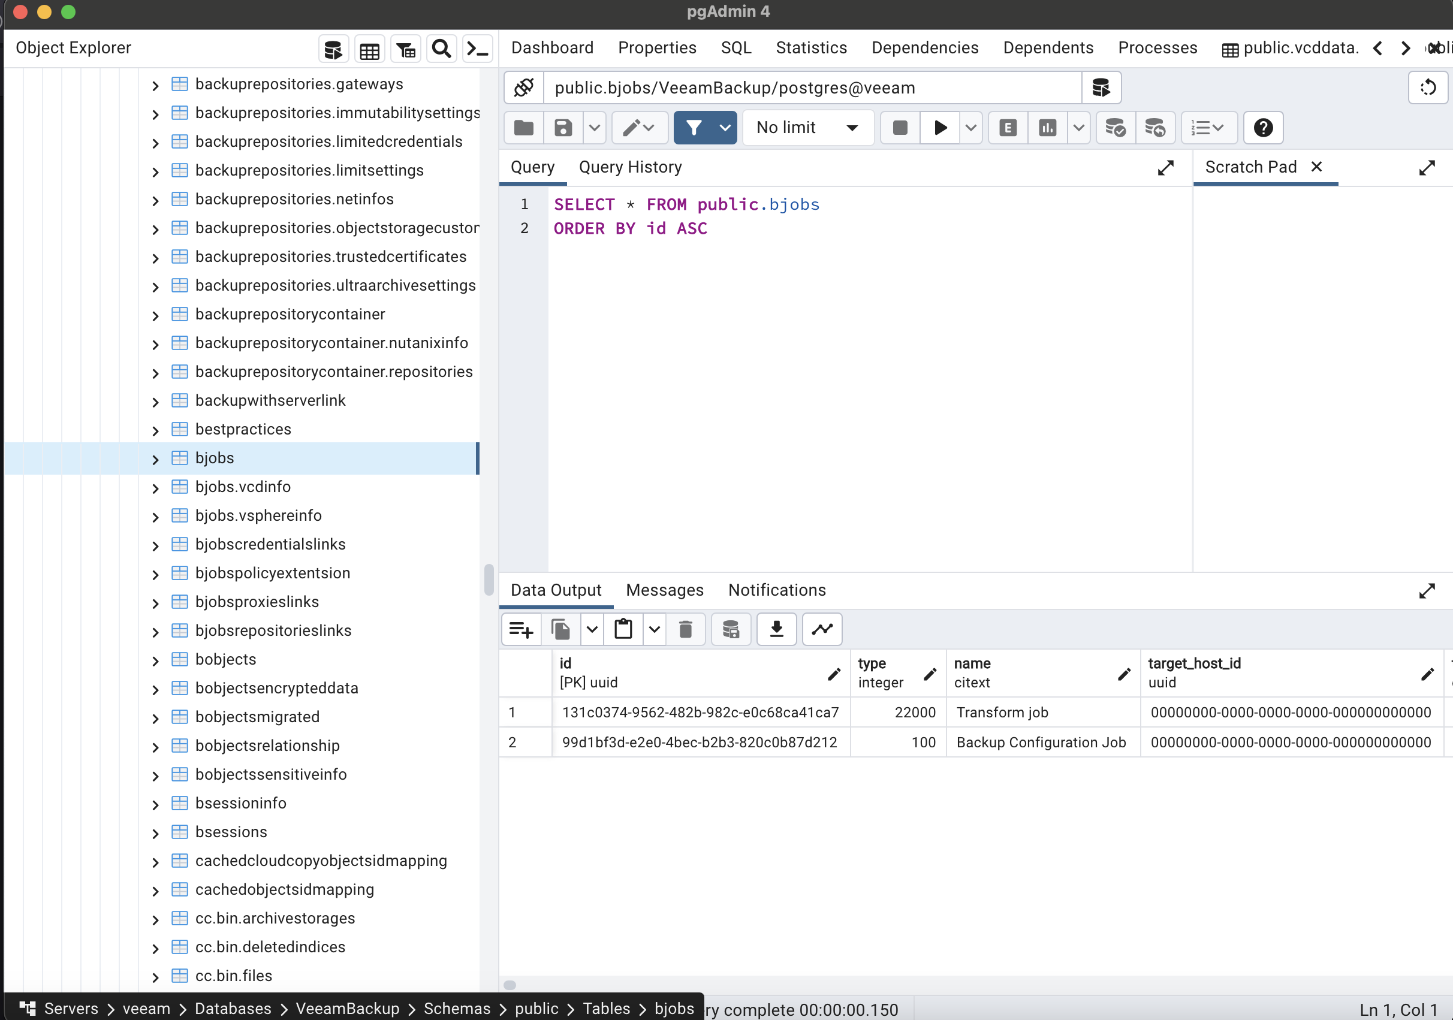The image size is (1453, 1020).
Task: Click the Explain (E) icon
Action: [1008, 128]
